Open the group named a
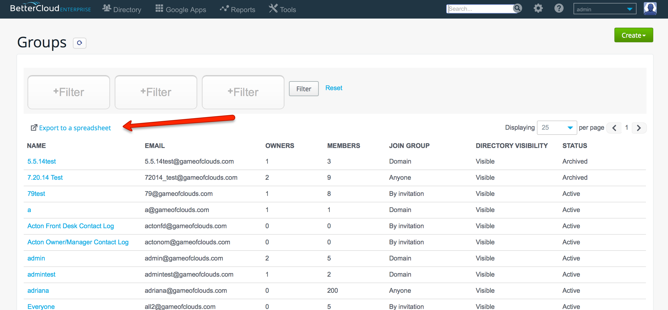668x310 pixels. (x=29, y=210)
